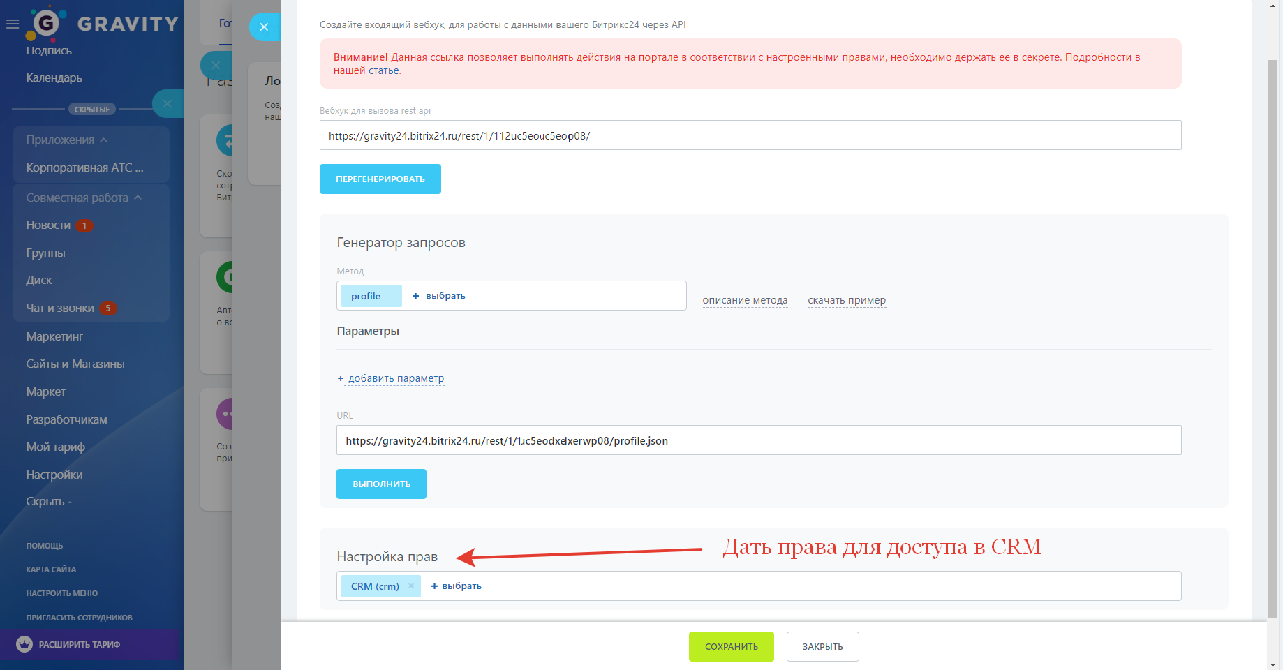The image size is (1283, 670).
Task: Click НАСТРОИТЬ МЕНЮ link
Action: [62, 593]
